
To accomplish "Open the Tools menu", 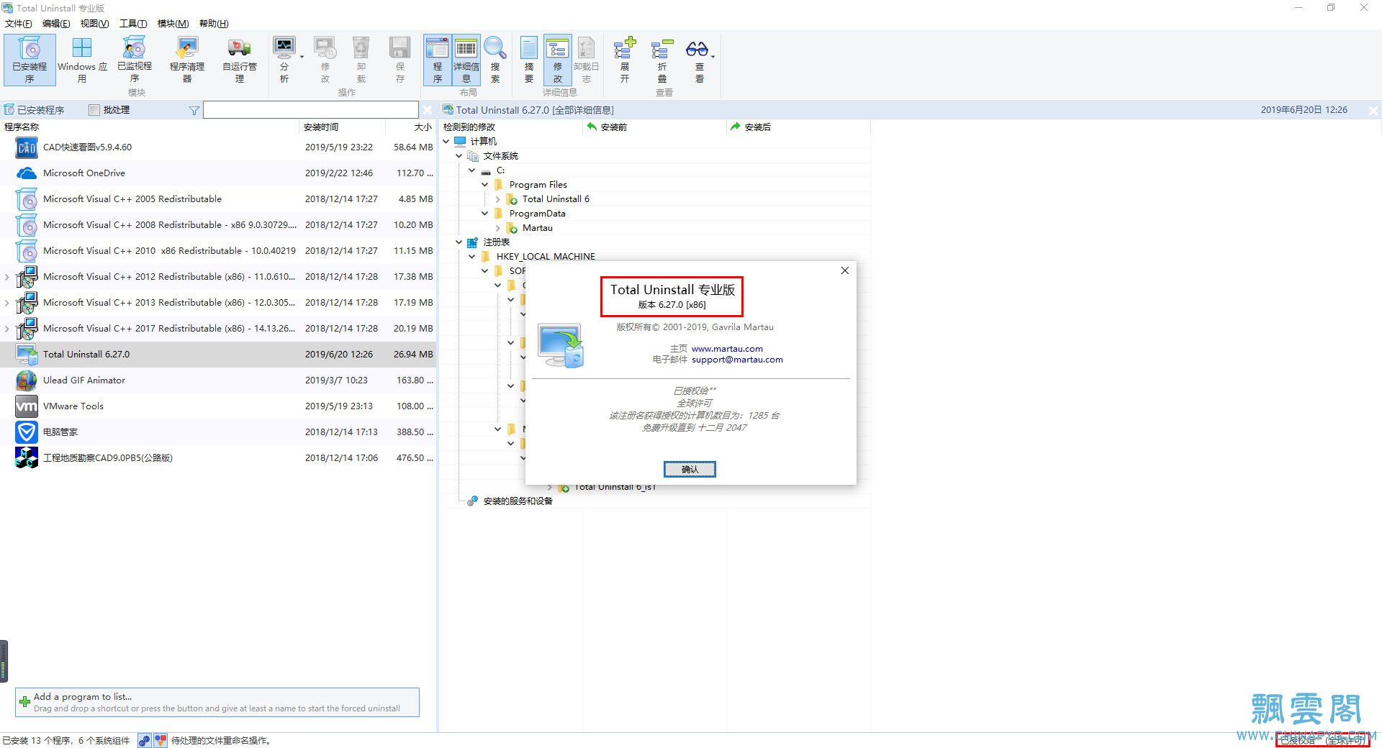I will click(x=133, y=24).
